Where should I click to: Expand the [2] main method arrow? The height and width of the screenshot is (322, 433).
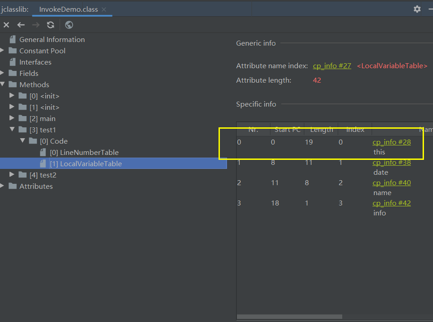(12, 118)
